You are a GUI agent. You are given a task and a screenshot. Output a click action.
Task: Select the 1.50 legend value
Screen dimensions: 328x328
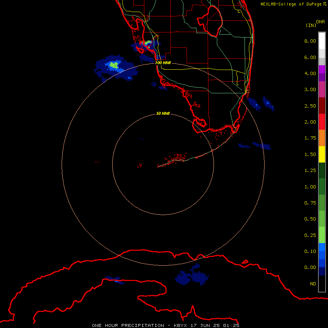pyautogui.click(x=310, y=155)
